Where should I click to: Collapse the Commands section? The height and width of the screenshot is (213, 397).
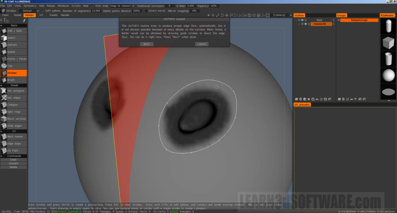pyautogui.click(x=1, y=156)
